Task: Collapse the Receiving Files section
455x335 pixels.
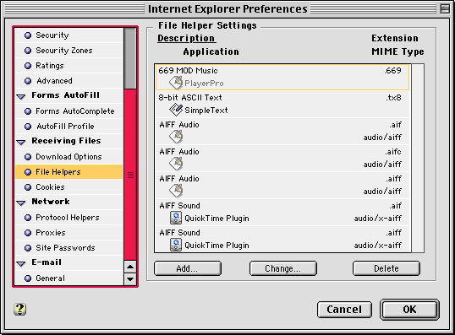Action: pos(21,142)
